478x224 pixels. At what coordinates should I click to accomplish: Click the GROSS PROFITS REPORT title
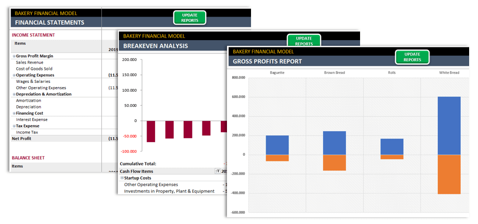click(x=267, y=61)
